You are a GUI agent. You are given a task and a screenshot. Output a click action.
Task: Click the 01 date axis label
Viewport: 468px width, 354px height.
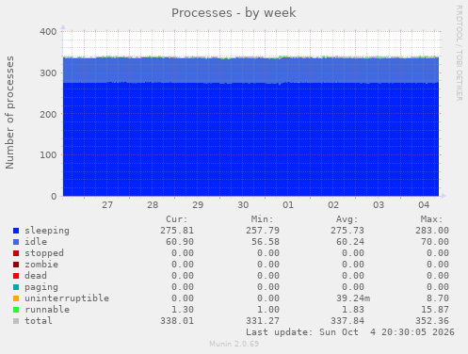pos(288,205)
